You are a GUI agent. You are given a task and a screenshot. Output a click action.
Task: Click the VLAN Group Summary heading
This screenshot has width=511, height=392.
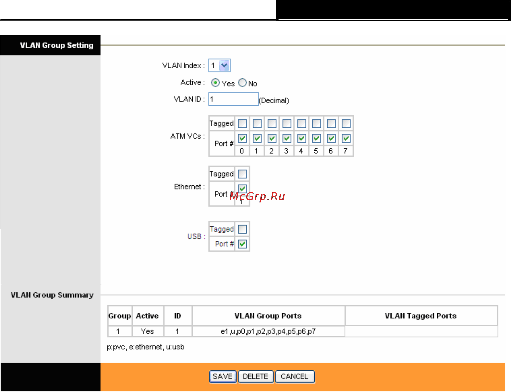coord(52,295)
